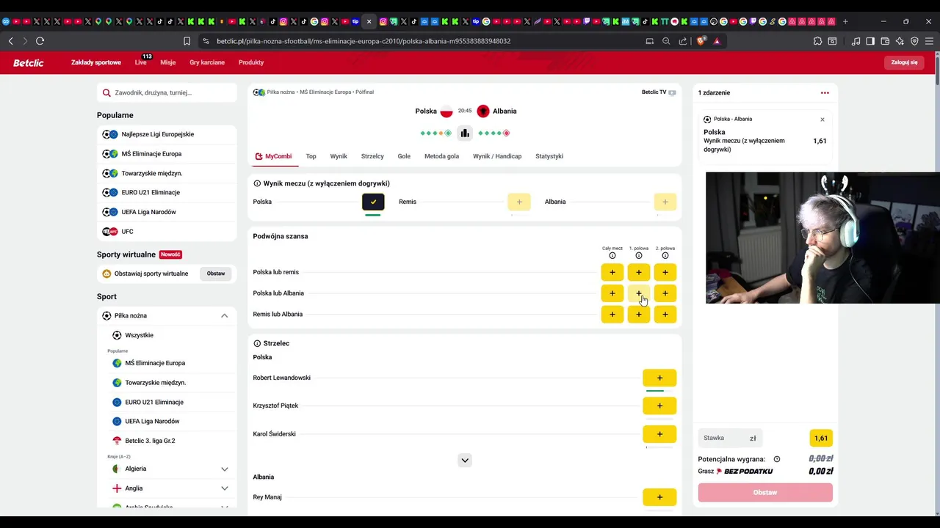
Task: Switch to the Top tab
Action: [x=311, y=156]
